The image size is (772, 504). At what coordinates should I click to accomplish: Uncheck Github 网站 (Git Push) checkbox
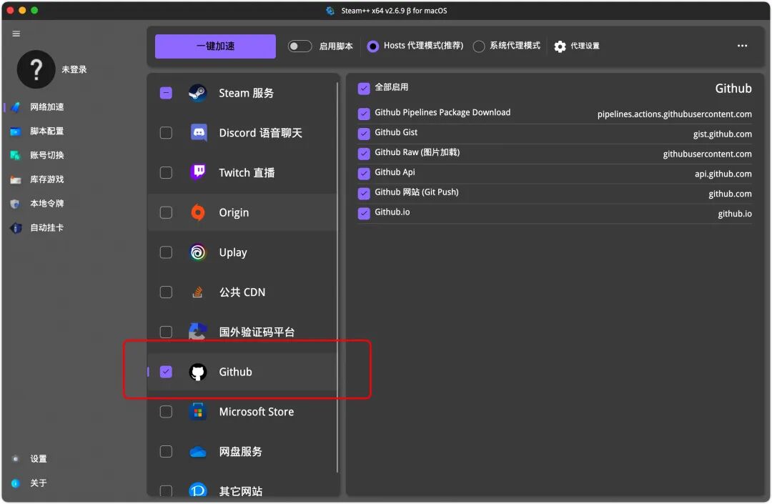pos(364,194)
